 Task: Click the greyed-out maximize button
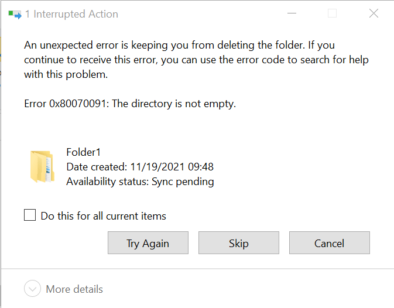(x=332, y=13)
